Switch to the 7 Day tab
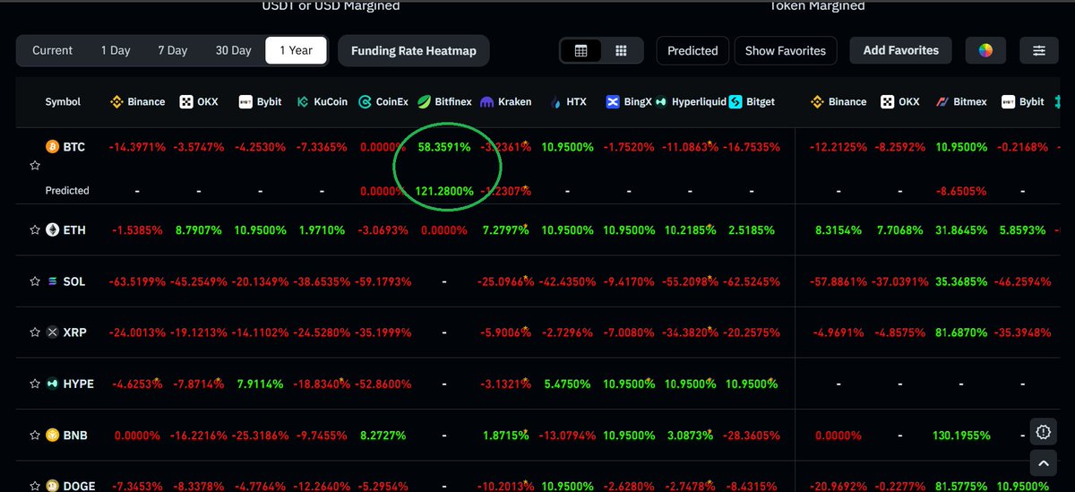 [173, 50]
